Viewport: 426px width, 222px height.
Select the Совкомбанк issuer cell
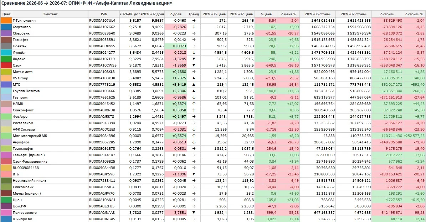[x=50, y=187]
